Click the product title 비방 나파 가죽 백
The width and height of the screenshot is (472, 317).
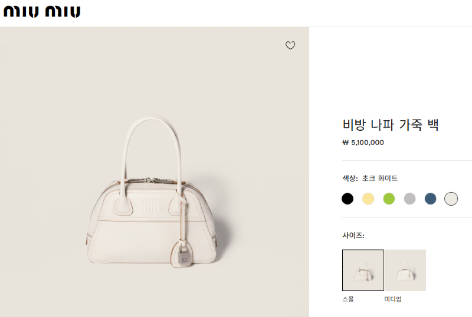pyautogui.click(x=391, y=124)
